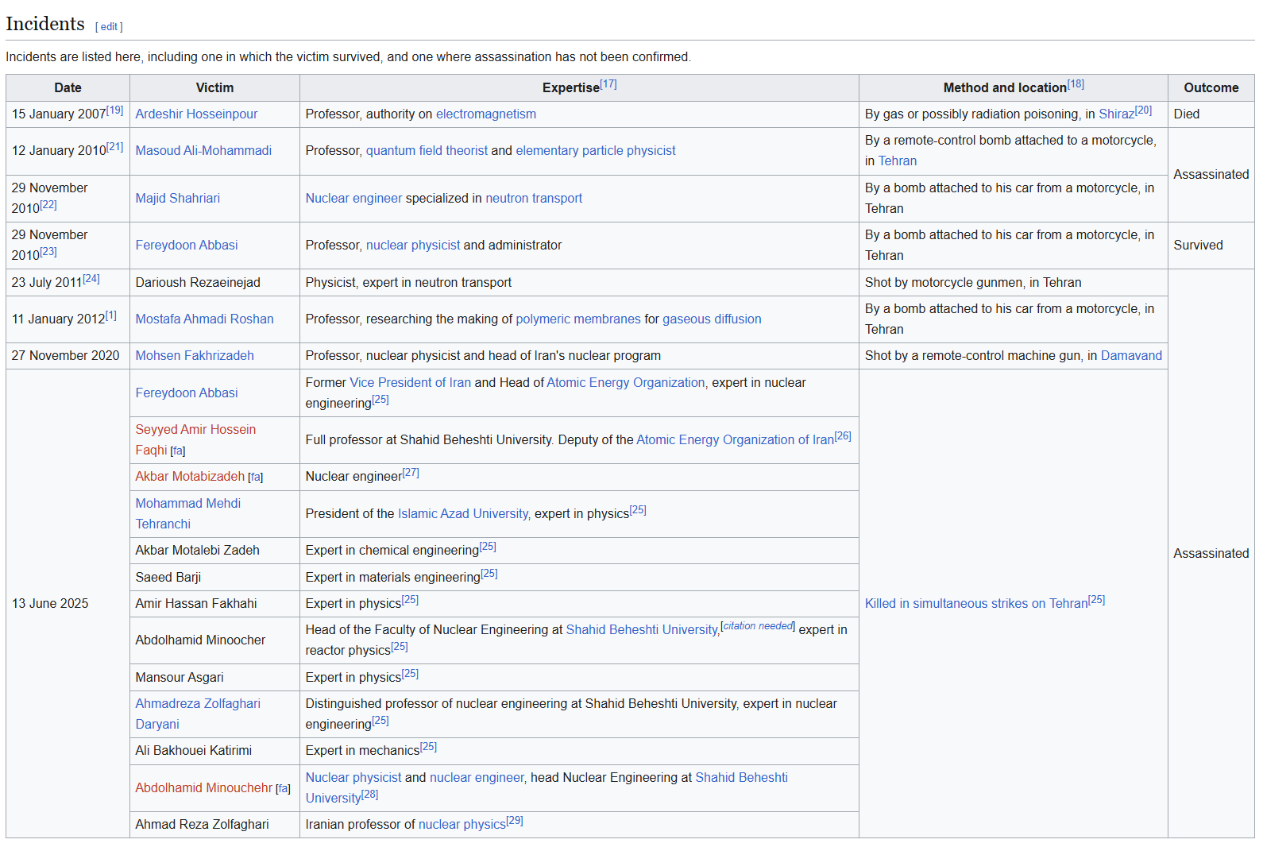
Task: Open the [fa] link beside Akbar Motabizadeh
Action: click(x=255, y=478)
